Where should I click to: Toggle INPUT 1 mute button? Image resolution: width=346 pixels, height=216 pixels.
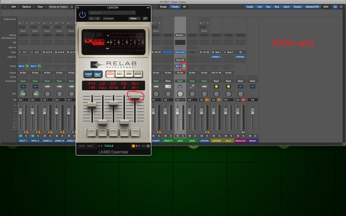click(21, 136)
